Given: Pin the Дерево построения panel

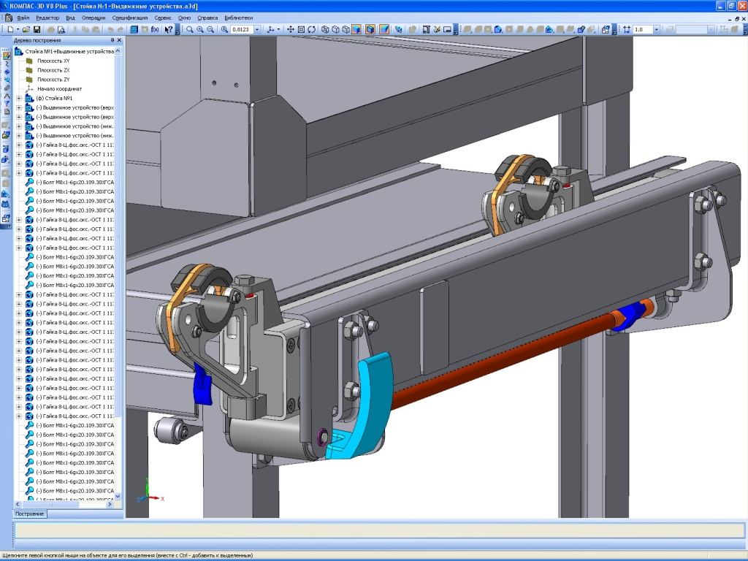Looking at the screenshot, I should tap(112, 40).
